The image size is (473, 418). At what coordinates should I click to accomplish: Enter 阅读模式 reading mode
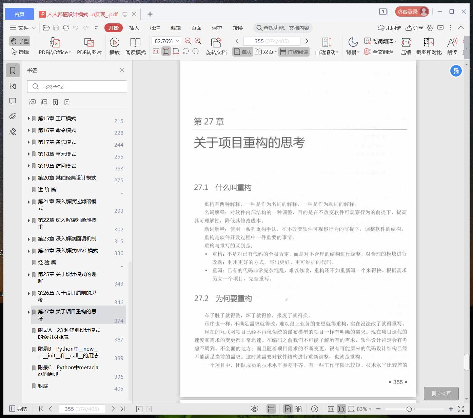pos(136,46)
